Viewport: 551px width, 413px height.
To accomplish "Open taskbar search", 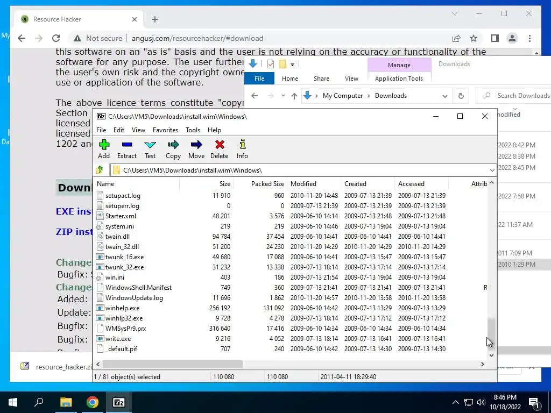I will click(39, 402).
